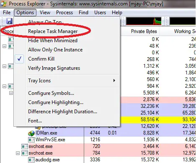Open the Process menu

[64, 13]
